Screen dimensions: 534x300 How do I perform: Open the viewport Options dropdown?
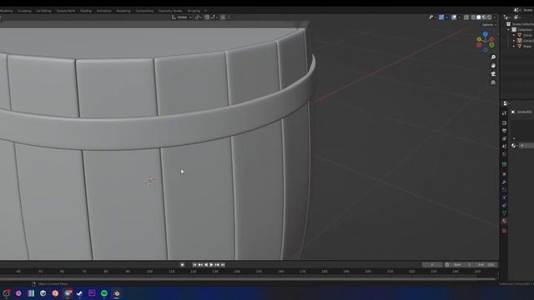[489, 24]
